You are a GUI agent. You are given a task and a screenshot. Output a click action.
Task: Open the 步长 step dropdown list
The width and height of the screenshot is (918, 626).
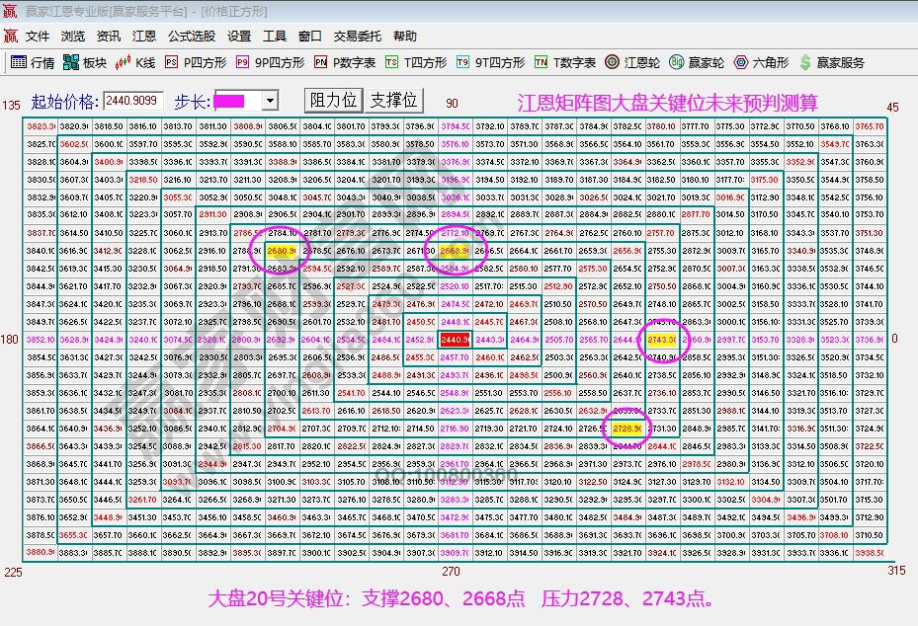coord(269,99)
